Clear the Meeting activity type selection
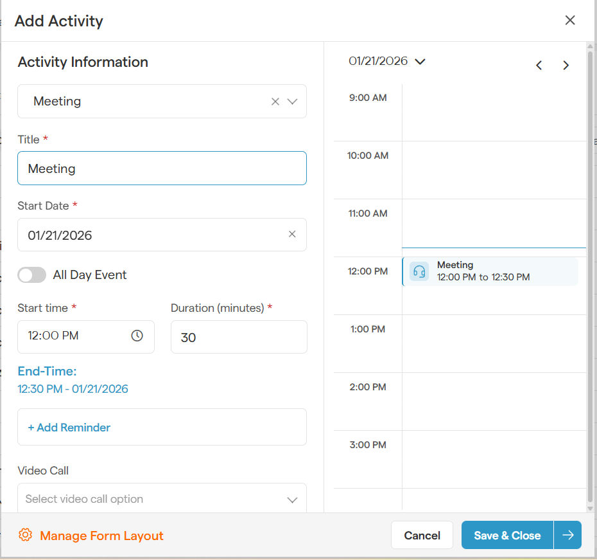 pos(275,102)
